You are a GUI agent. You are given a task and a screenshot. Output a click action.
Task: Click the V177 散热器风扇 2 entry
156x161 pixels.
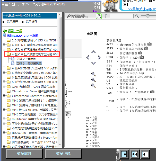(x=122, y=88)
